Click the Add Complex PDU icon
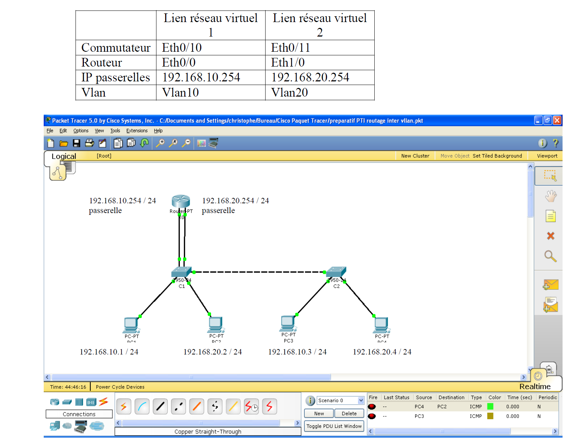Image resolution: width=577 pixels, height=442 pixels. (550, 305)
